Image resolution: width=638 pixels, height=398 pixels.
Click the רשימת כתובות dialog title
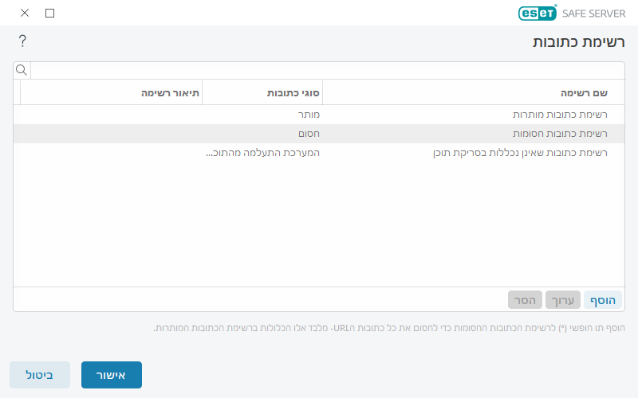coord(579,42)
